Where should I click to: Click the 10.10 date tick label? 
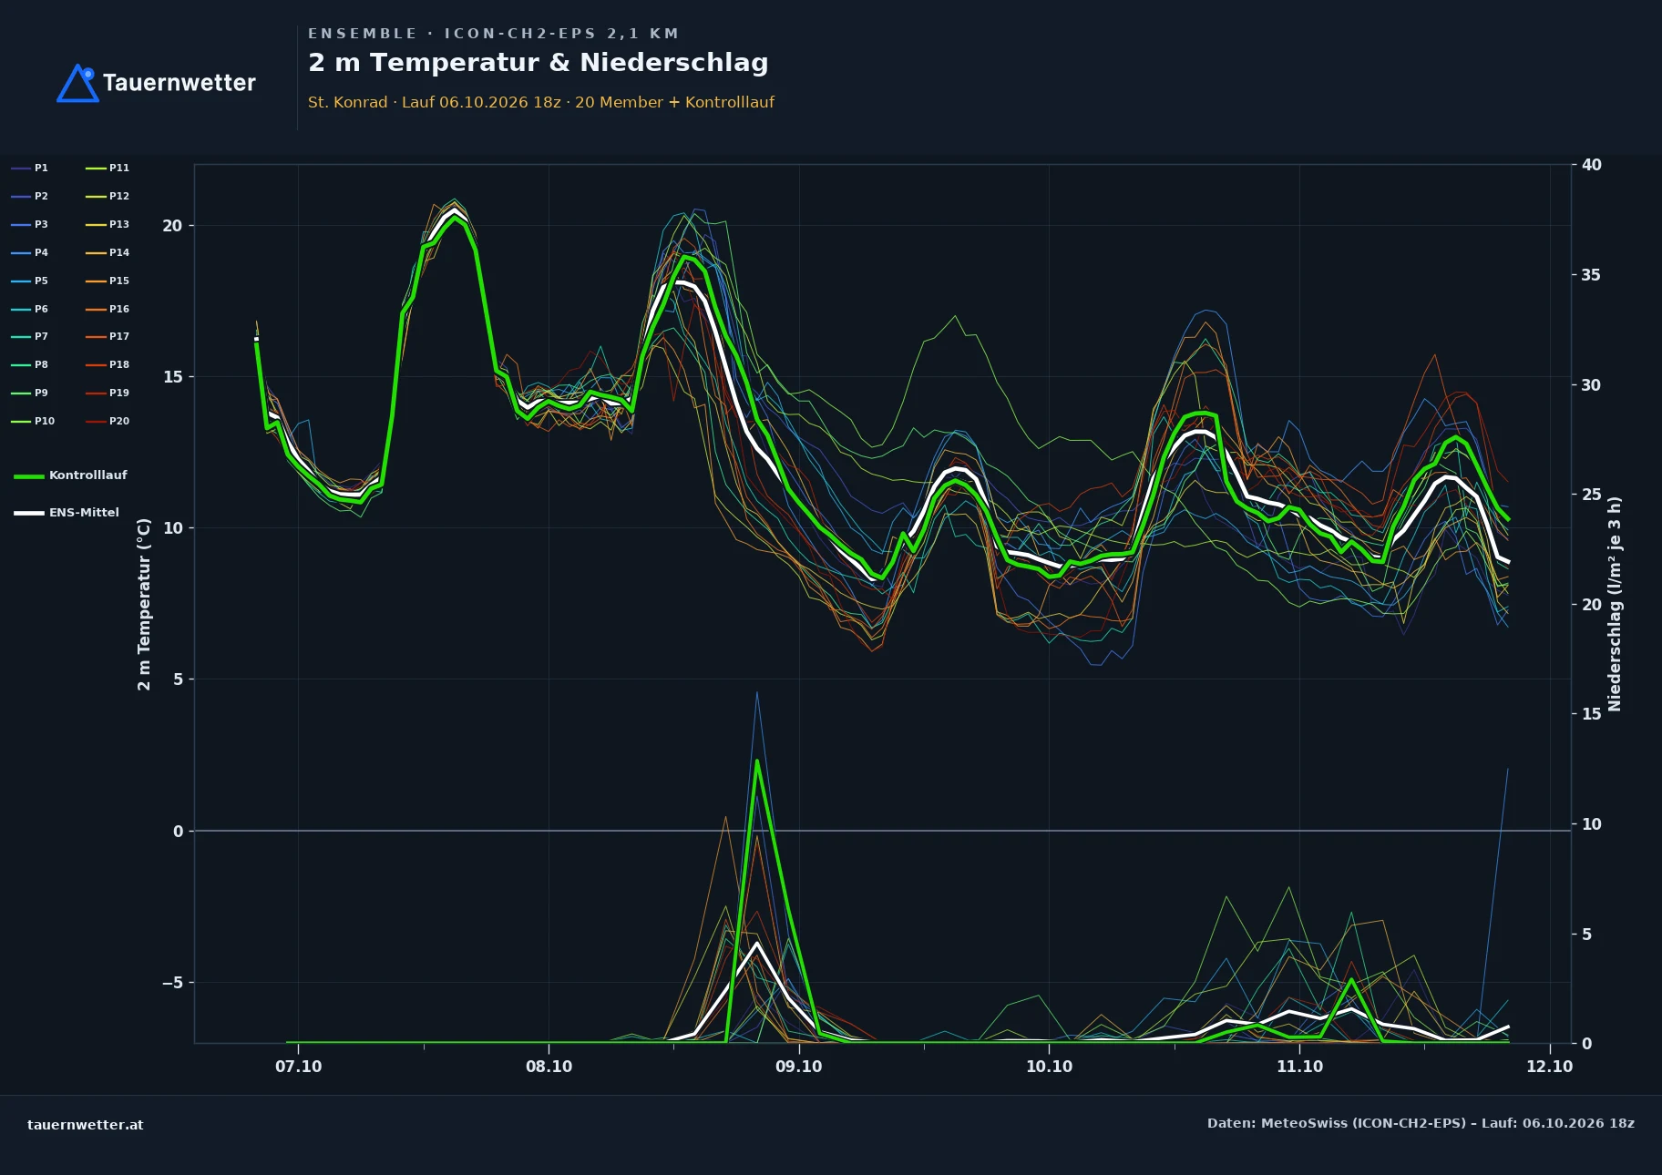point(1050,1067)
